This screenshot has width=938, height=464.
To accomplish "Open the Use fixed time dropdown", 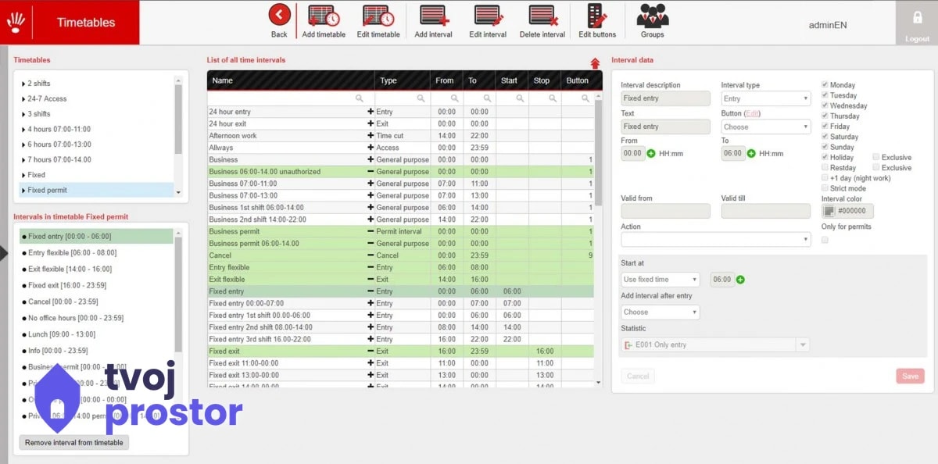I will tap(660, 280).
